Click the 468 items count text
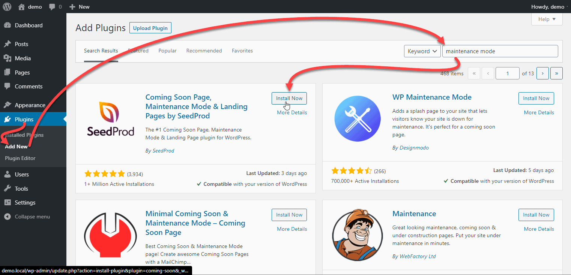This screenshot has width=571, height=275. (x=452, y=73)
